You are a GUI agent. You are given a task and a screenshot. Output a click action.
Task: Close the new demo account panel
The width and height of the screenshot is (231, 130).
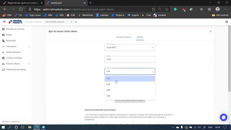[x=210, y=31]
